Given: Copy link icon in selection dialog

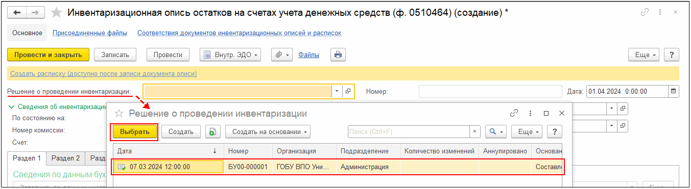Looking at the screenshot, I should pyautogui.click(x=514, y=113).
